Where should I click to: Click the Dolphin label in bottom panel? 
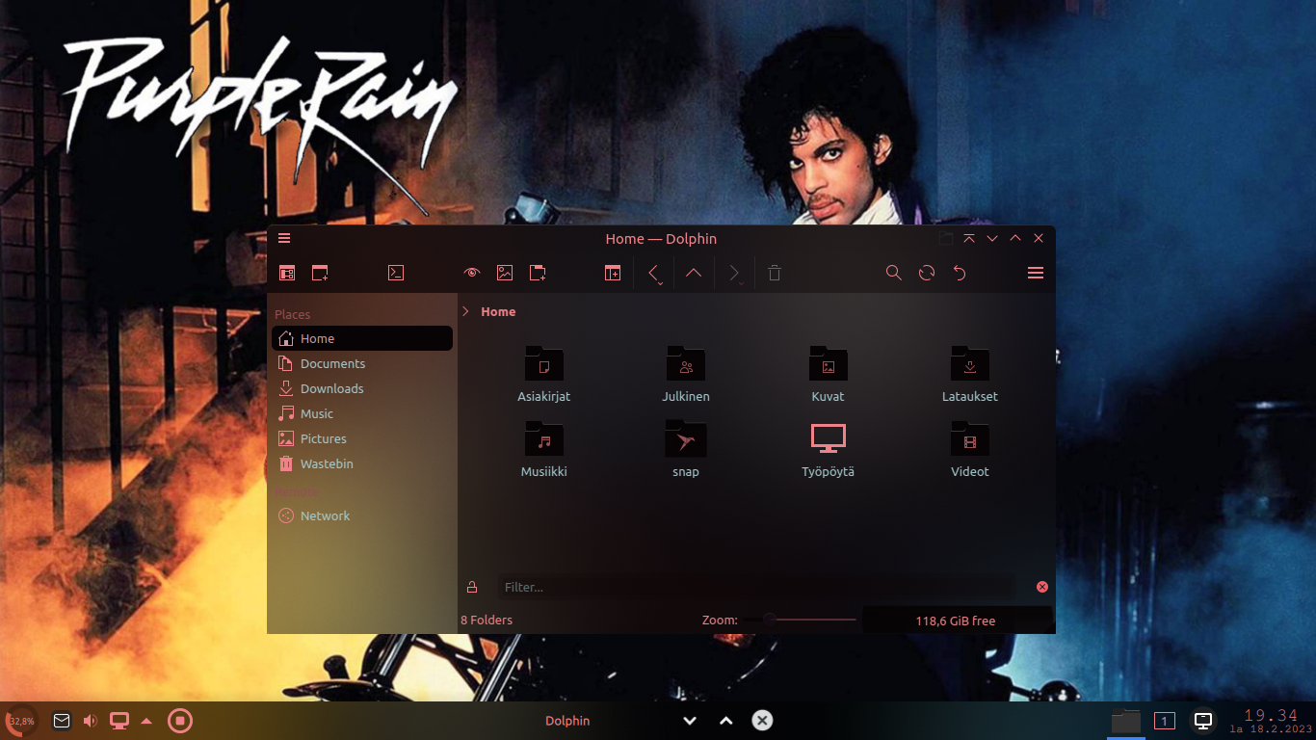pos(567,721)
